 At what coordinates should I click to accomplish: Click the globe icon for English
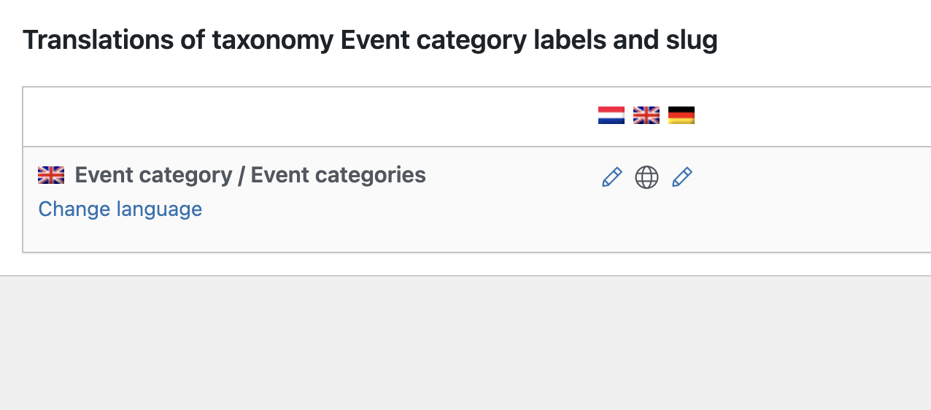tap(646, 177)
